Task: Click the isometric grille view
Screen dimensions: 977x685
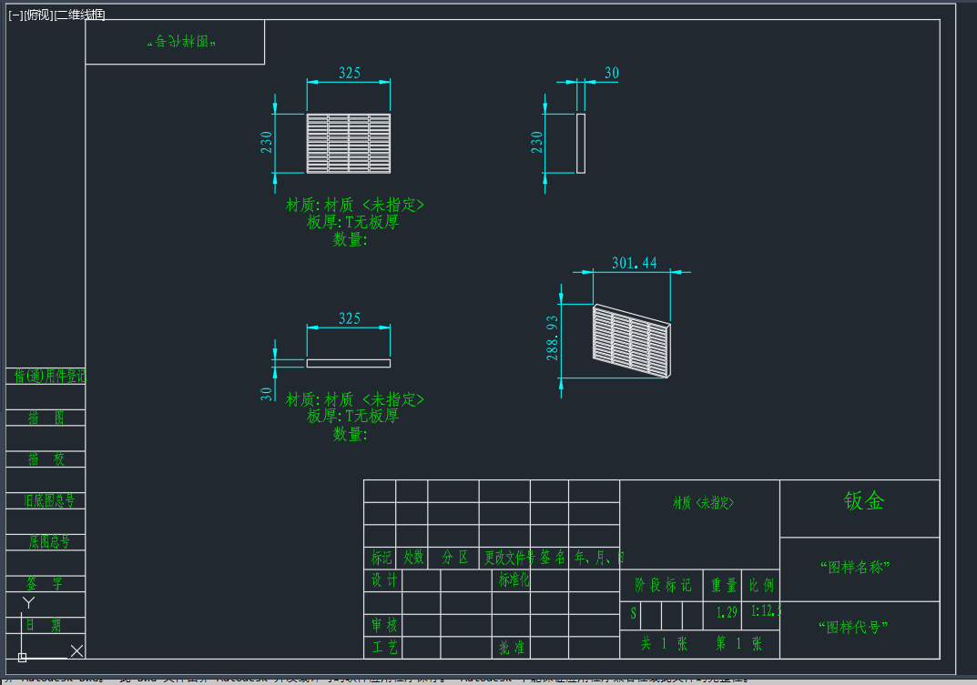Action: pyautogui.click(x=632, y=340)
